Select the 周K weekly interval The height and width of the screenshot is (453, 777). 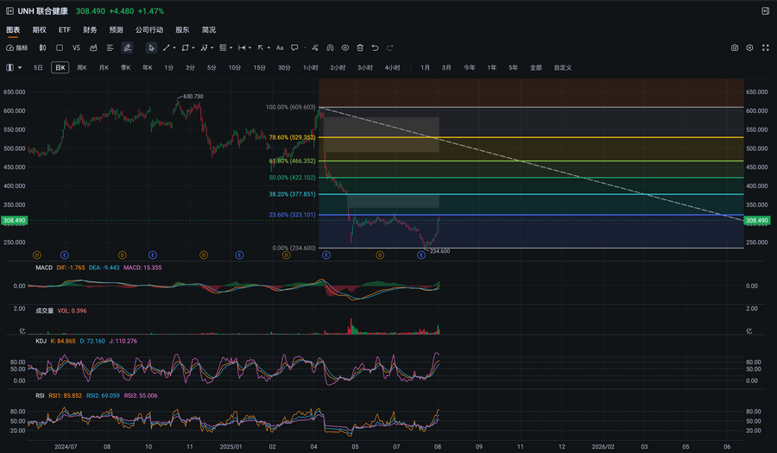pyautogui.click(x=82, y=67)
